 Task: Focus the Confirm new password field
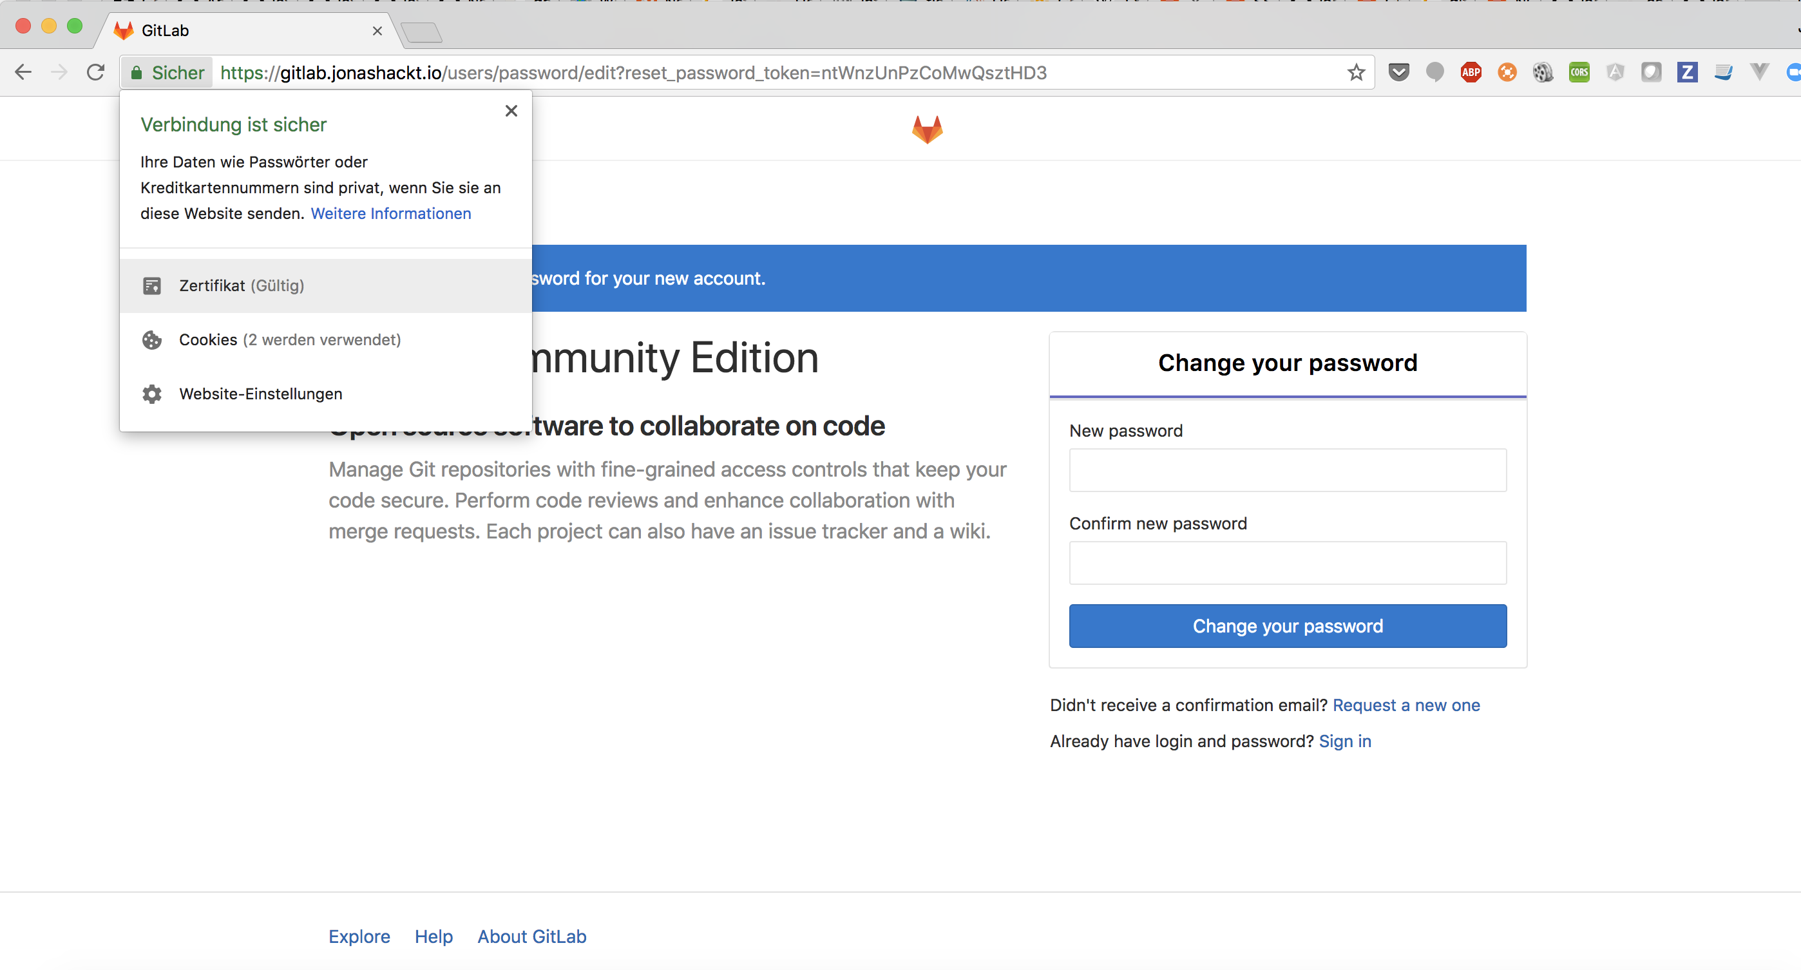1287,564
